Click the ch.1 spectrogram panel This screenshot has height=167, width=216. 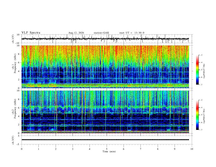point(105,67)
